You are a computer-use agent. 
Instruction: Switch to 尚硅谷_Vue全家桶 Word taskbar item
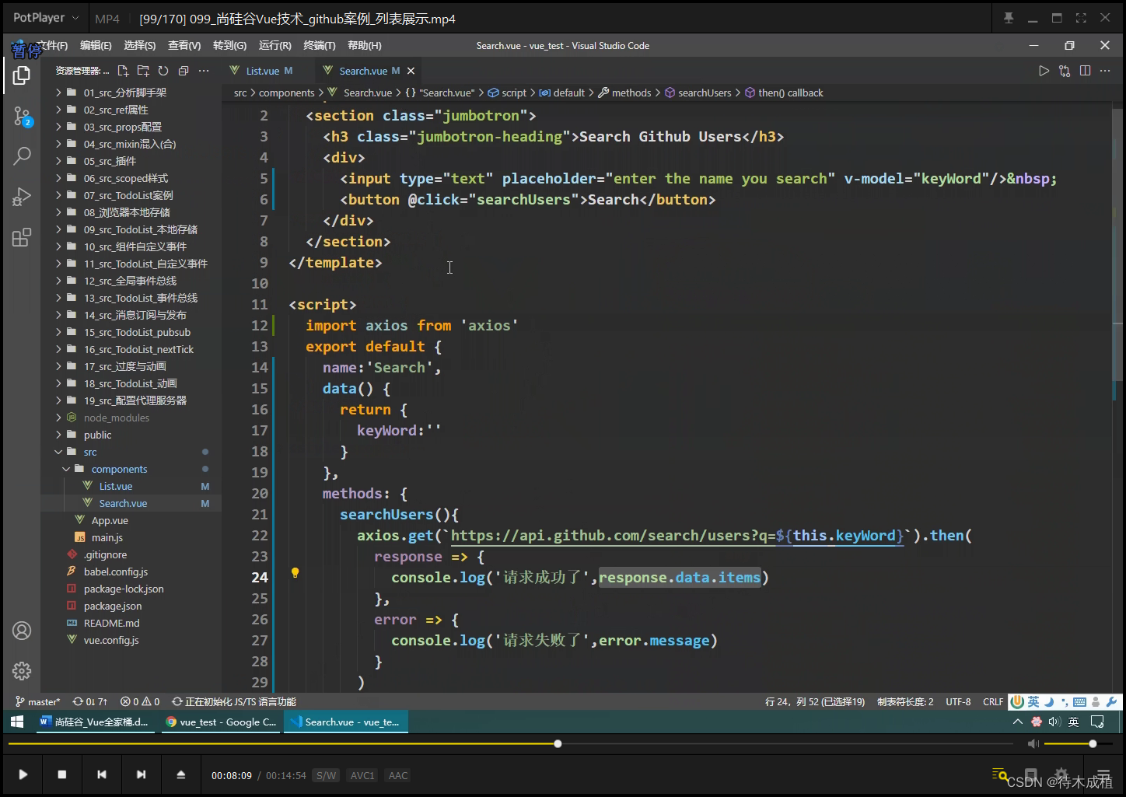click(95, 722)
